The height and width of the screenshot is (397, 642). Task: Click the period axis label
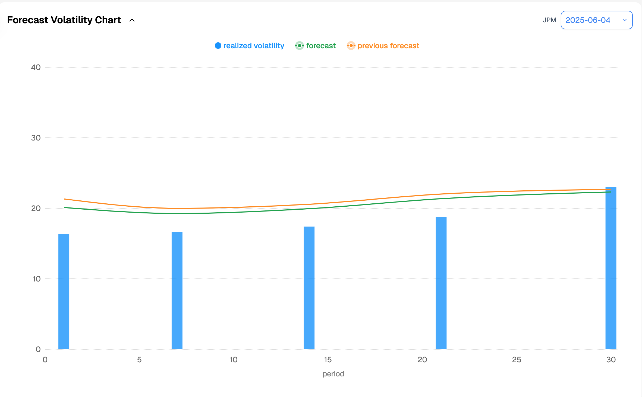(333, 374)
